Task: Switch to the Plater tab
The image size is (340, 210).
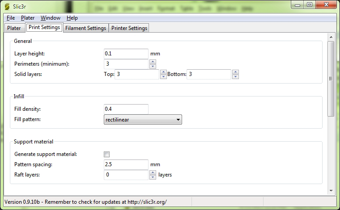Action: [14, 28]
